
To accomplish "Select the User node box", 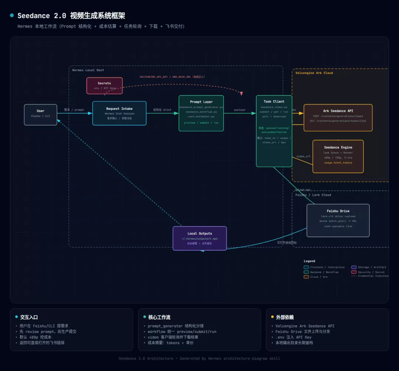I will click(x=41, y=115).
